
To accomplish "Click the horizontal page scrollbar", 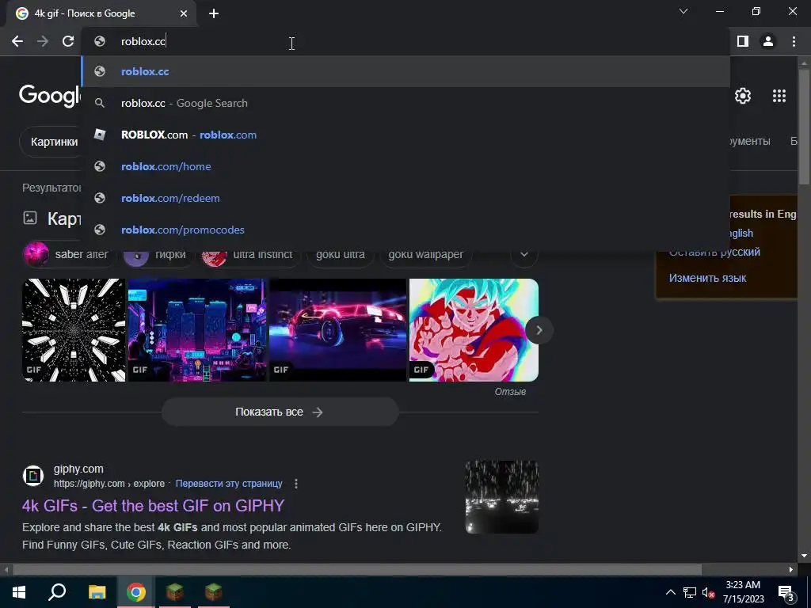I will click(357, 569).
